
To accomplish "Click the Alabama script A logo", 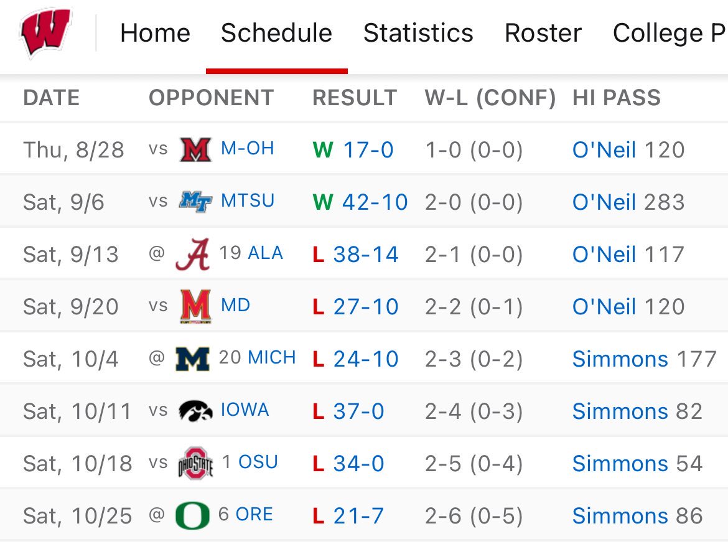I will pos(192,255).
